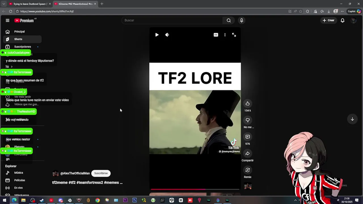Click the Remix icon

pyautogui.click(x=248, y=170)
